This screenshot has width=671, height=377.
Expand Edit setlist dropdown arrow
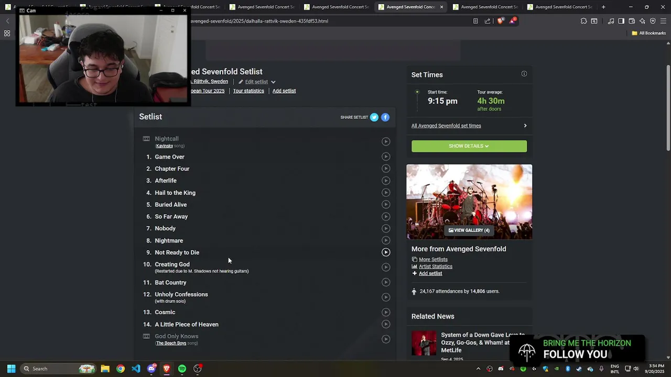[273, 82]
